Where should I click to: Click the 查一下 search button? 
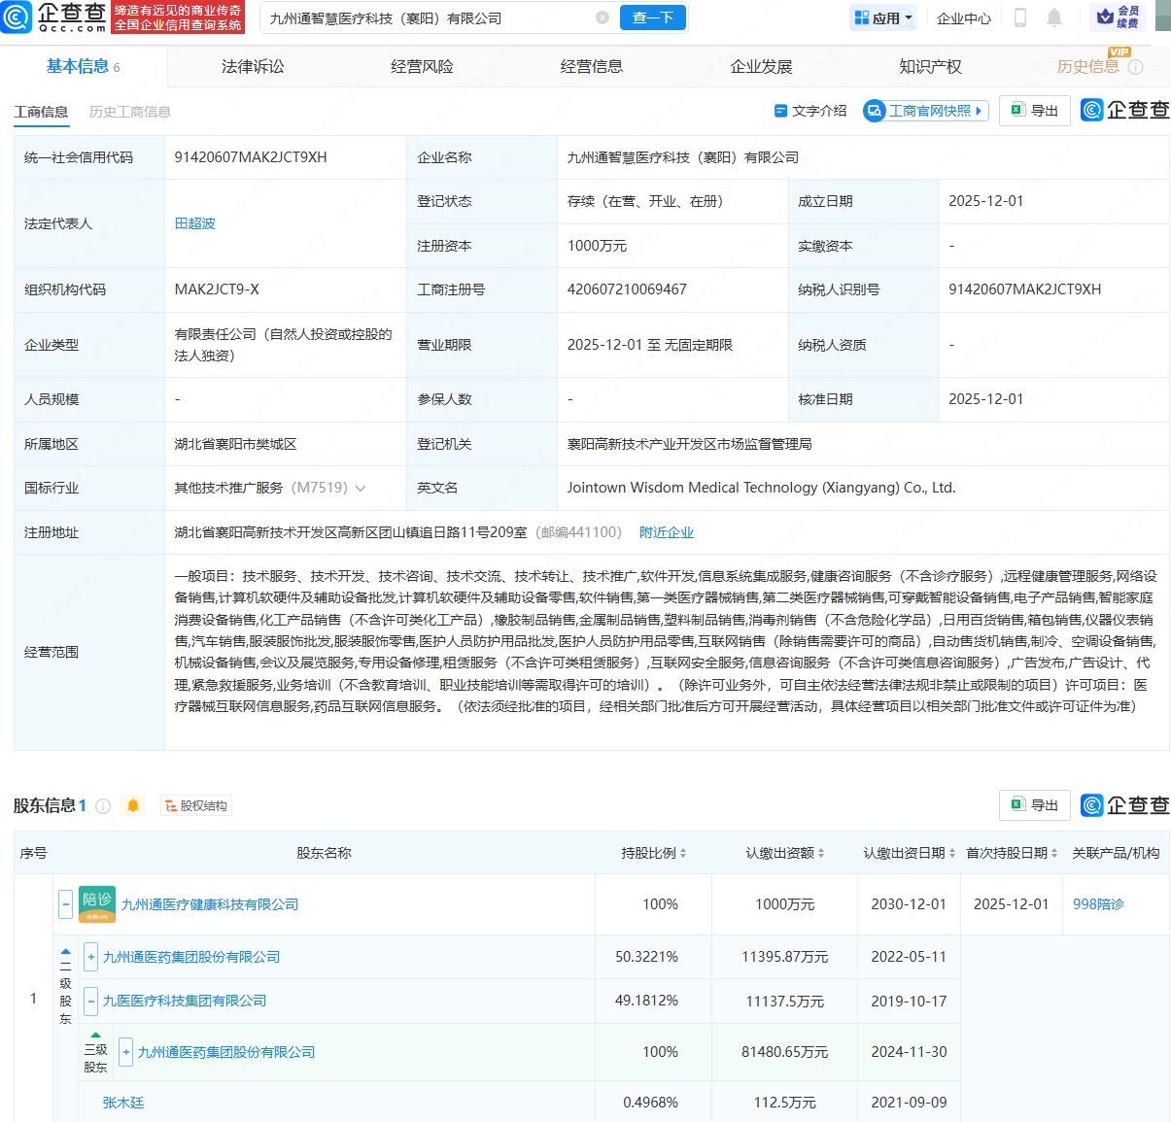[x=653, y=17]
